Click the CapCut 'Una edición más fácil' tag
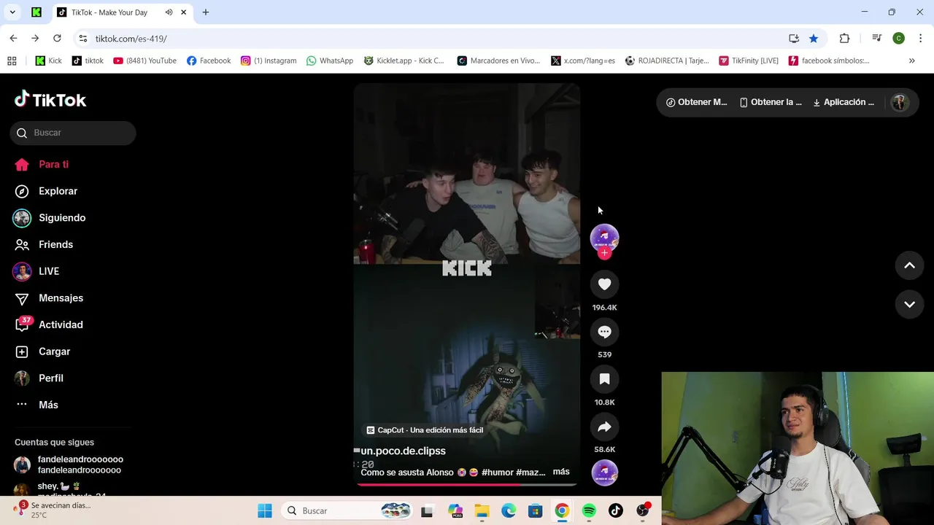Viewport: 934px width, 525px height. pos(425,430)
